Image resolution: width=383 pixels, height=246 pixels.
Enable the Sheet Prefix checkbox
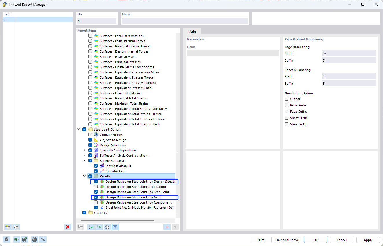pyautogui.click(x=287, y=118)
